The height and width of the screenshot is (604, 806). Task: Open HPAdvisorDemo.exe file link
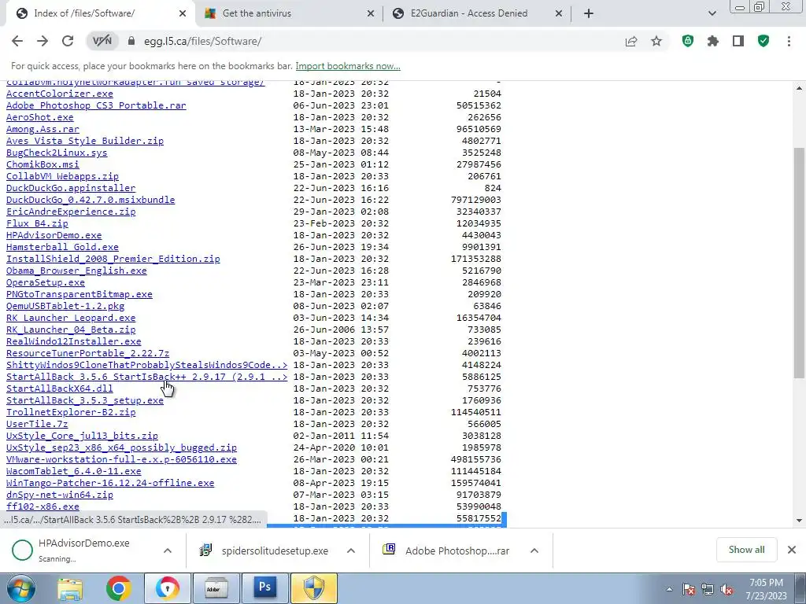54,236
